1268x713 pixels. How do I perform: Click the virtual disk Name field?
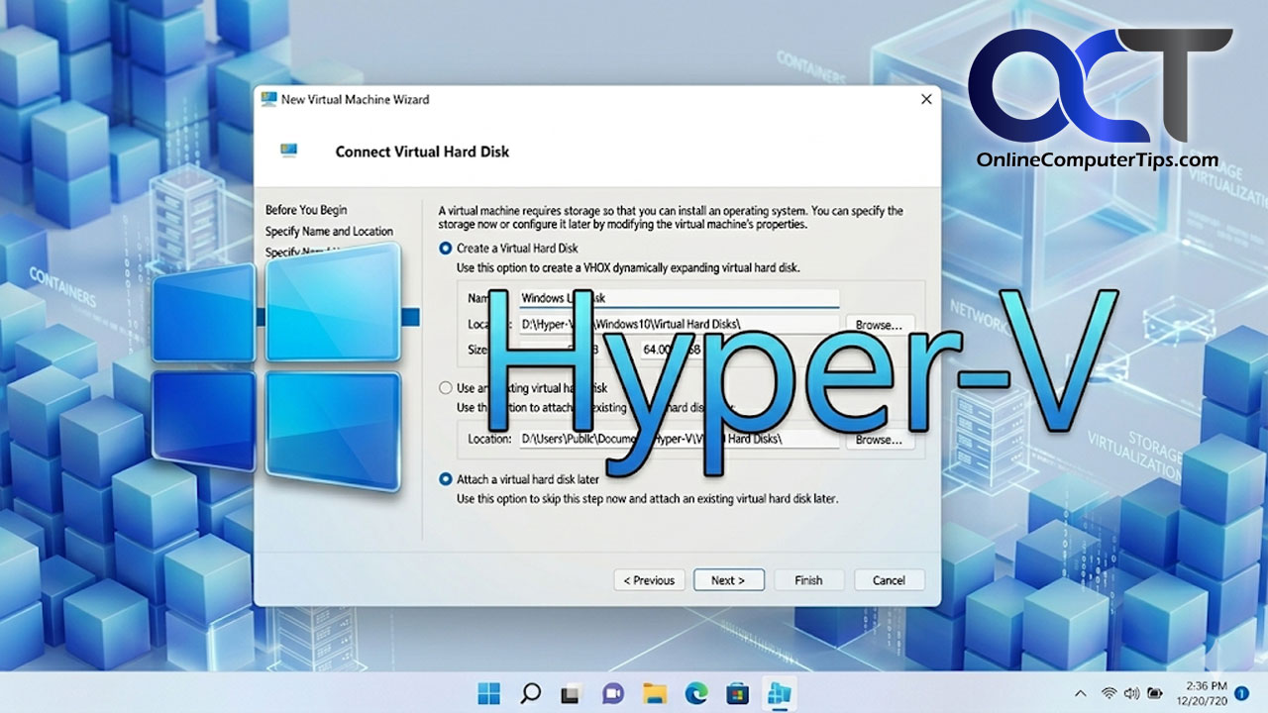680,298
